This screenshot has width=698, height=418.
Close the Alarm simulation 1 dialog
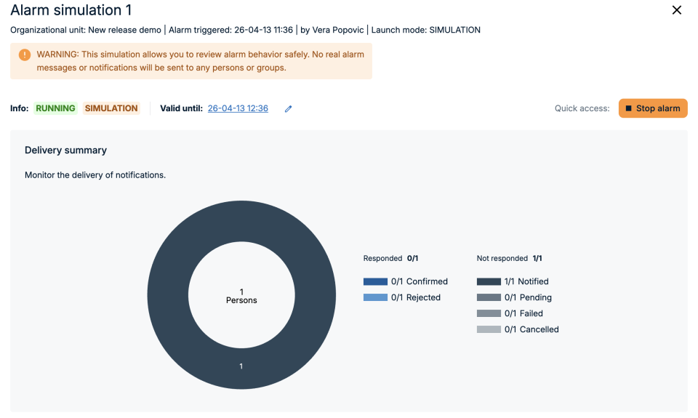677,10
